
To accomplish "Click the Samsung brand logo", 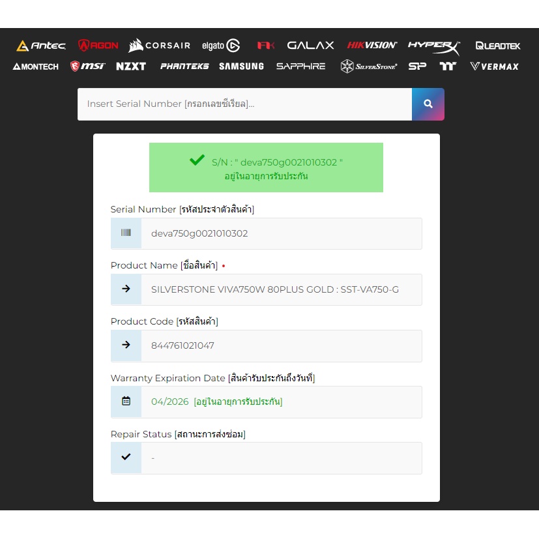I will tap(242, 66).
